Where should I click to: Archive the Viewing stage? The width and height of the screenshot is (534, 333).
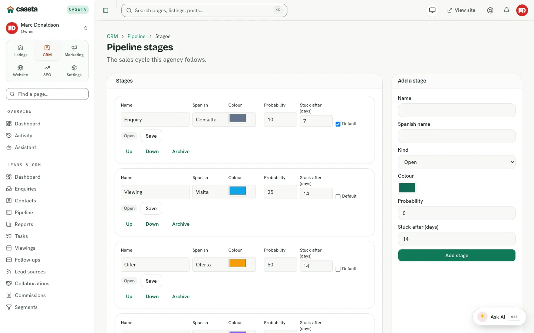[181, 224]
